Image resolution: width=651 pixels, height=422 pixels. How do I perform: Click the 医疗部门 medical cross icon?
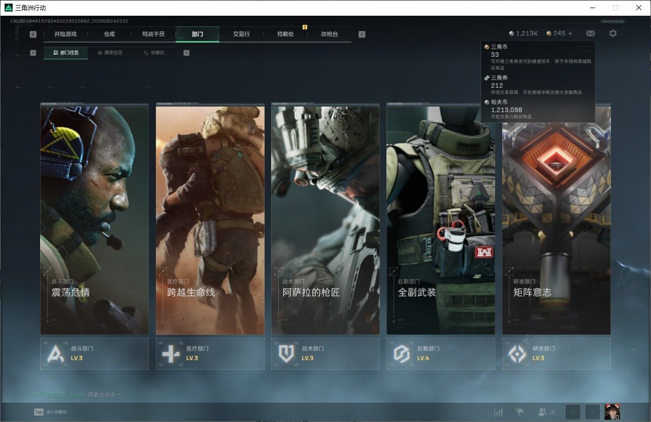tap(171, 354)
